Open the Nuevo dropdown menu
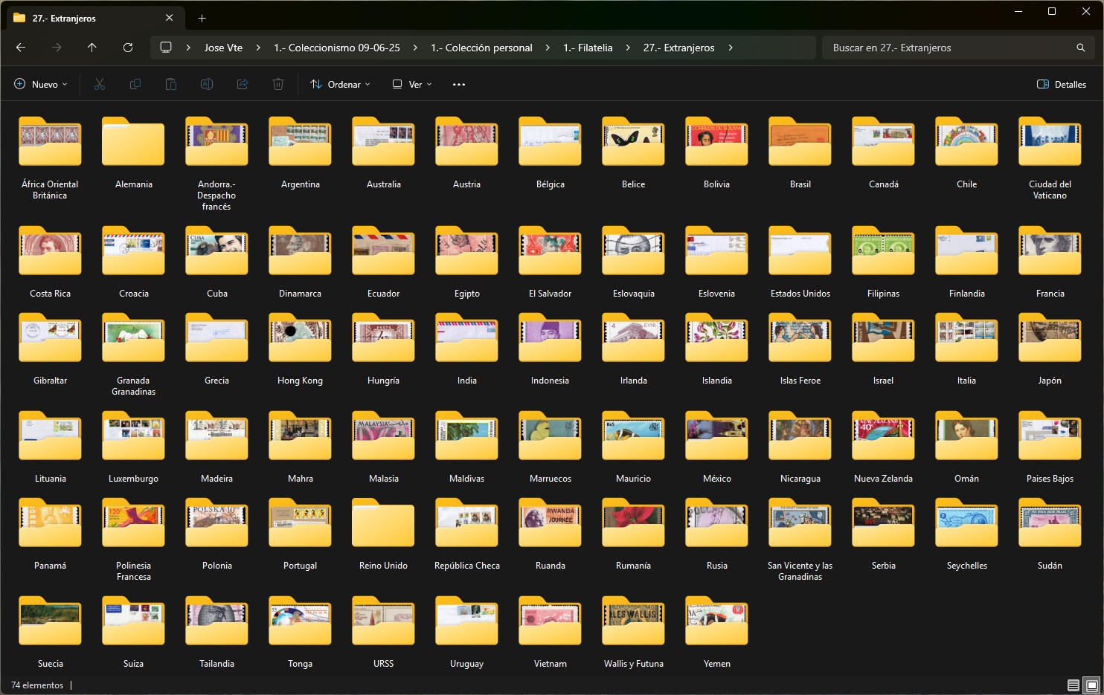This screenshot has width=1104, height=695. pyautogui.click(x=41, y=85)
